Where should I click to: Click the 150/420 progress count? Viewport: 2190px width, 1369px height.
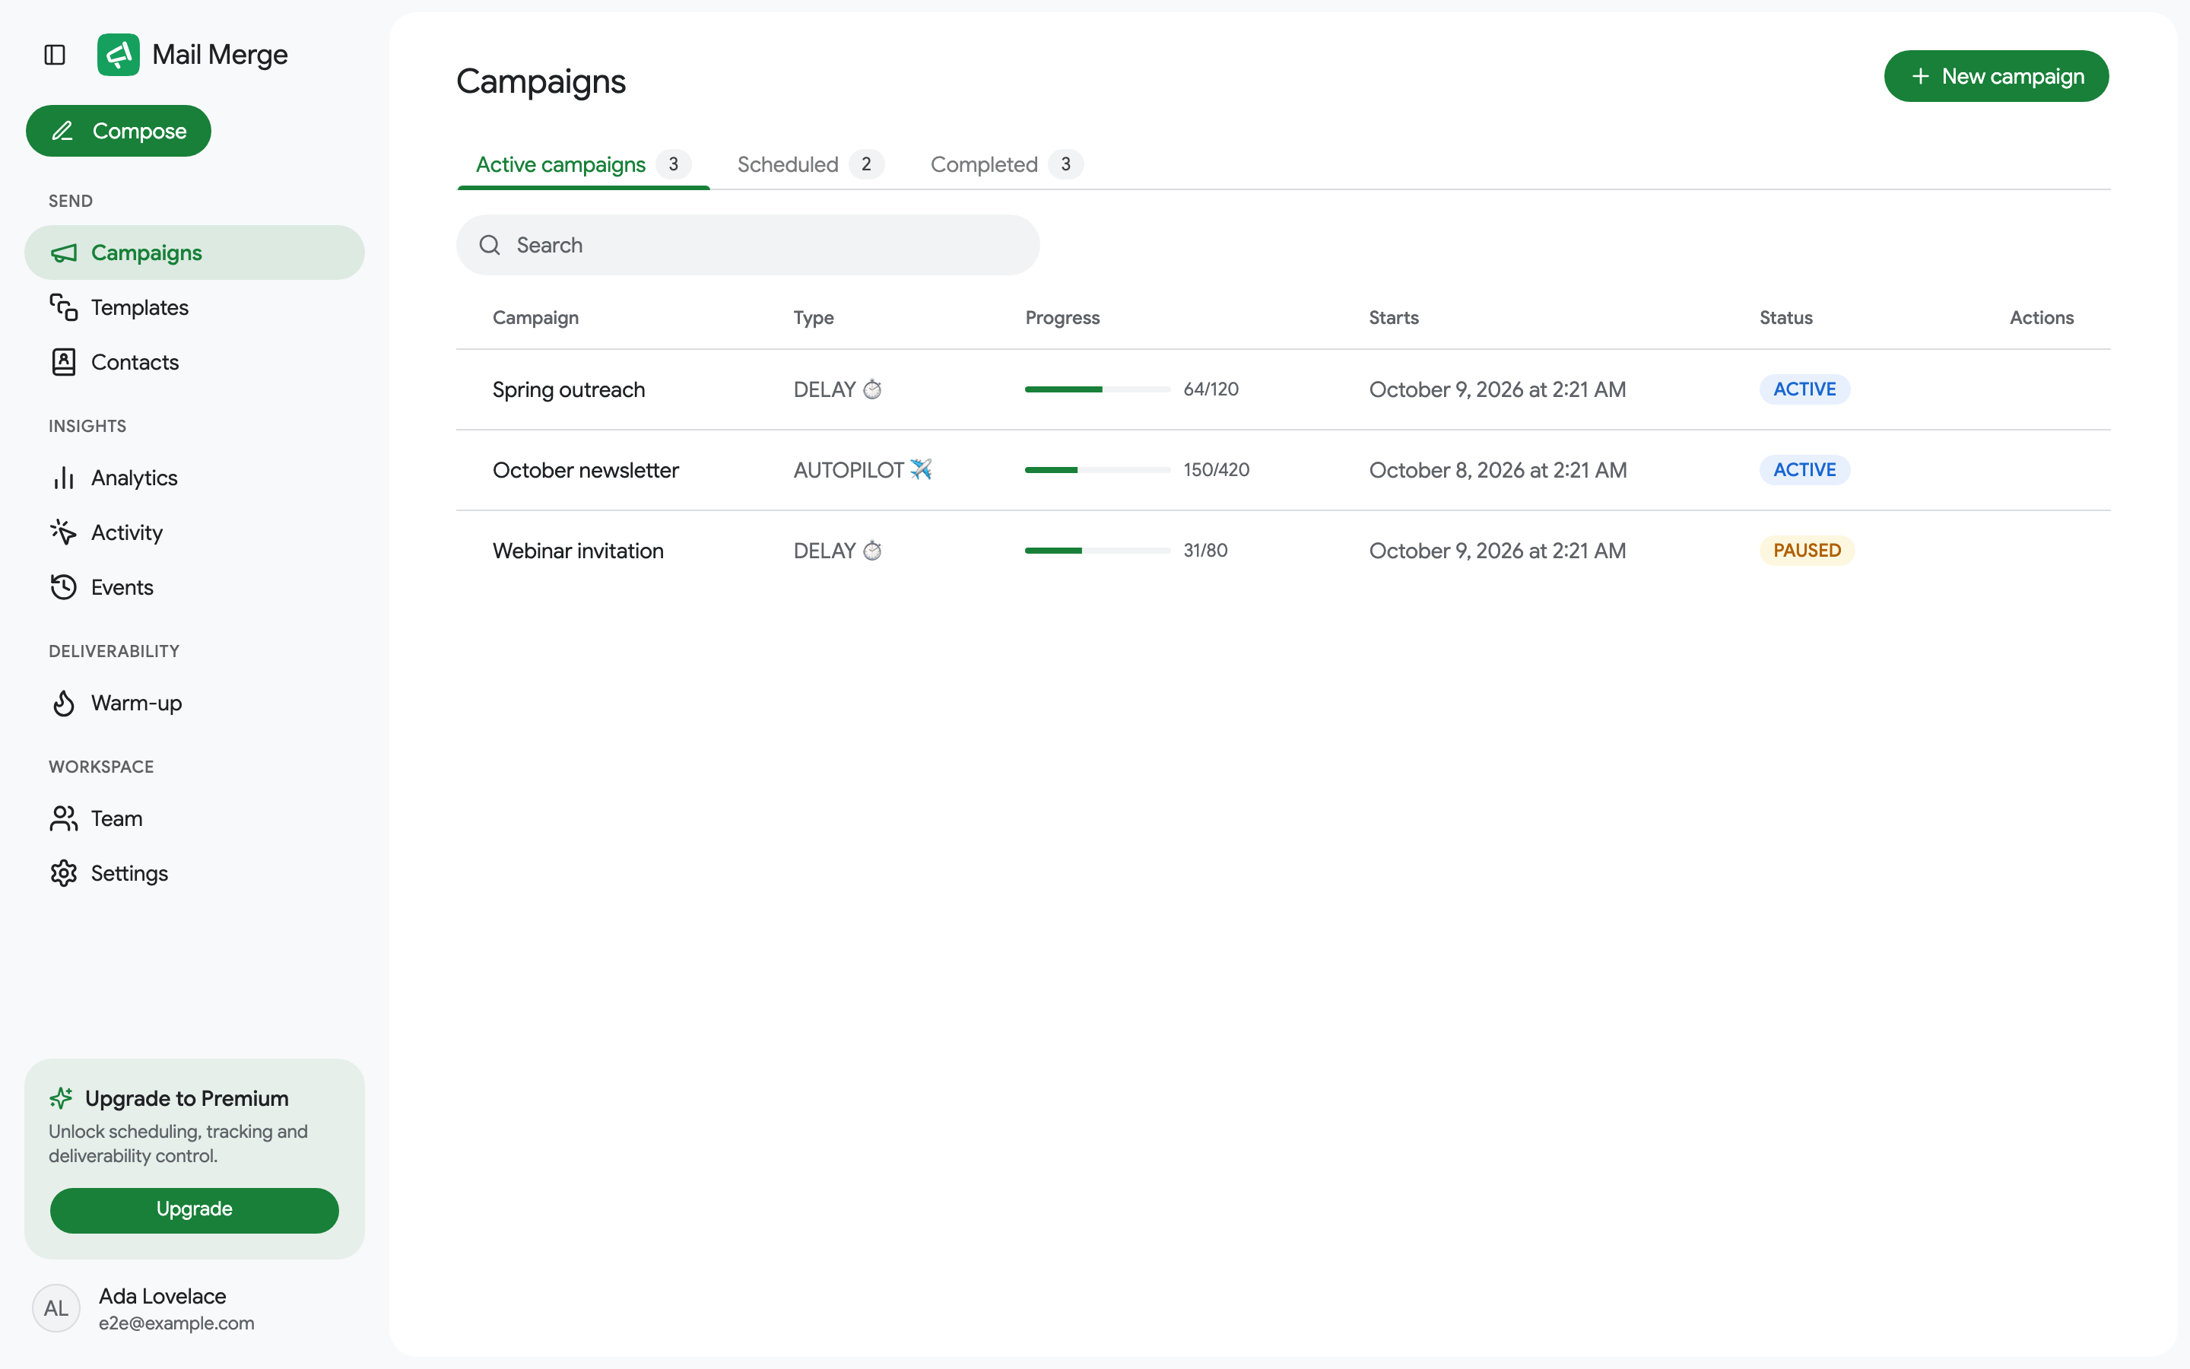click(1216, 470)
